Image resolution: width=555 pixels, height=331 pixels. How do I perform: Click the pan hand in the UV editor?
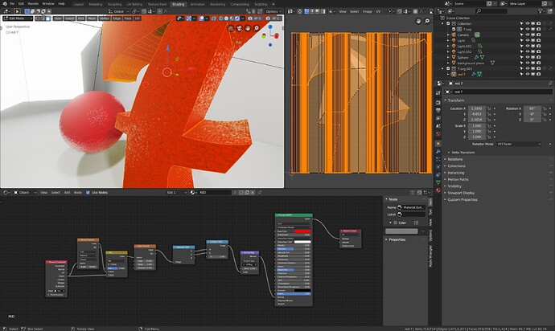(x=418, y=21)
